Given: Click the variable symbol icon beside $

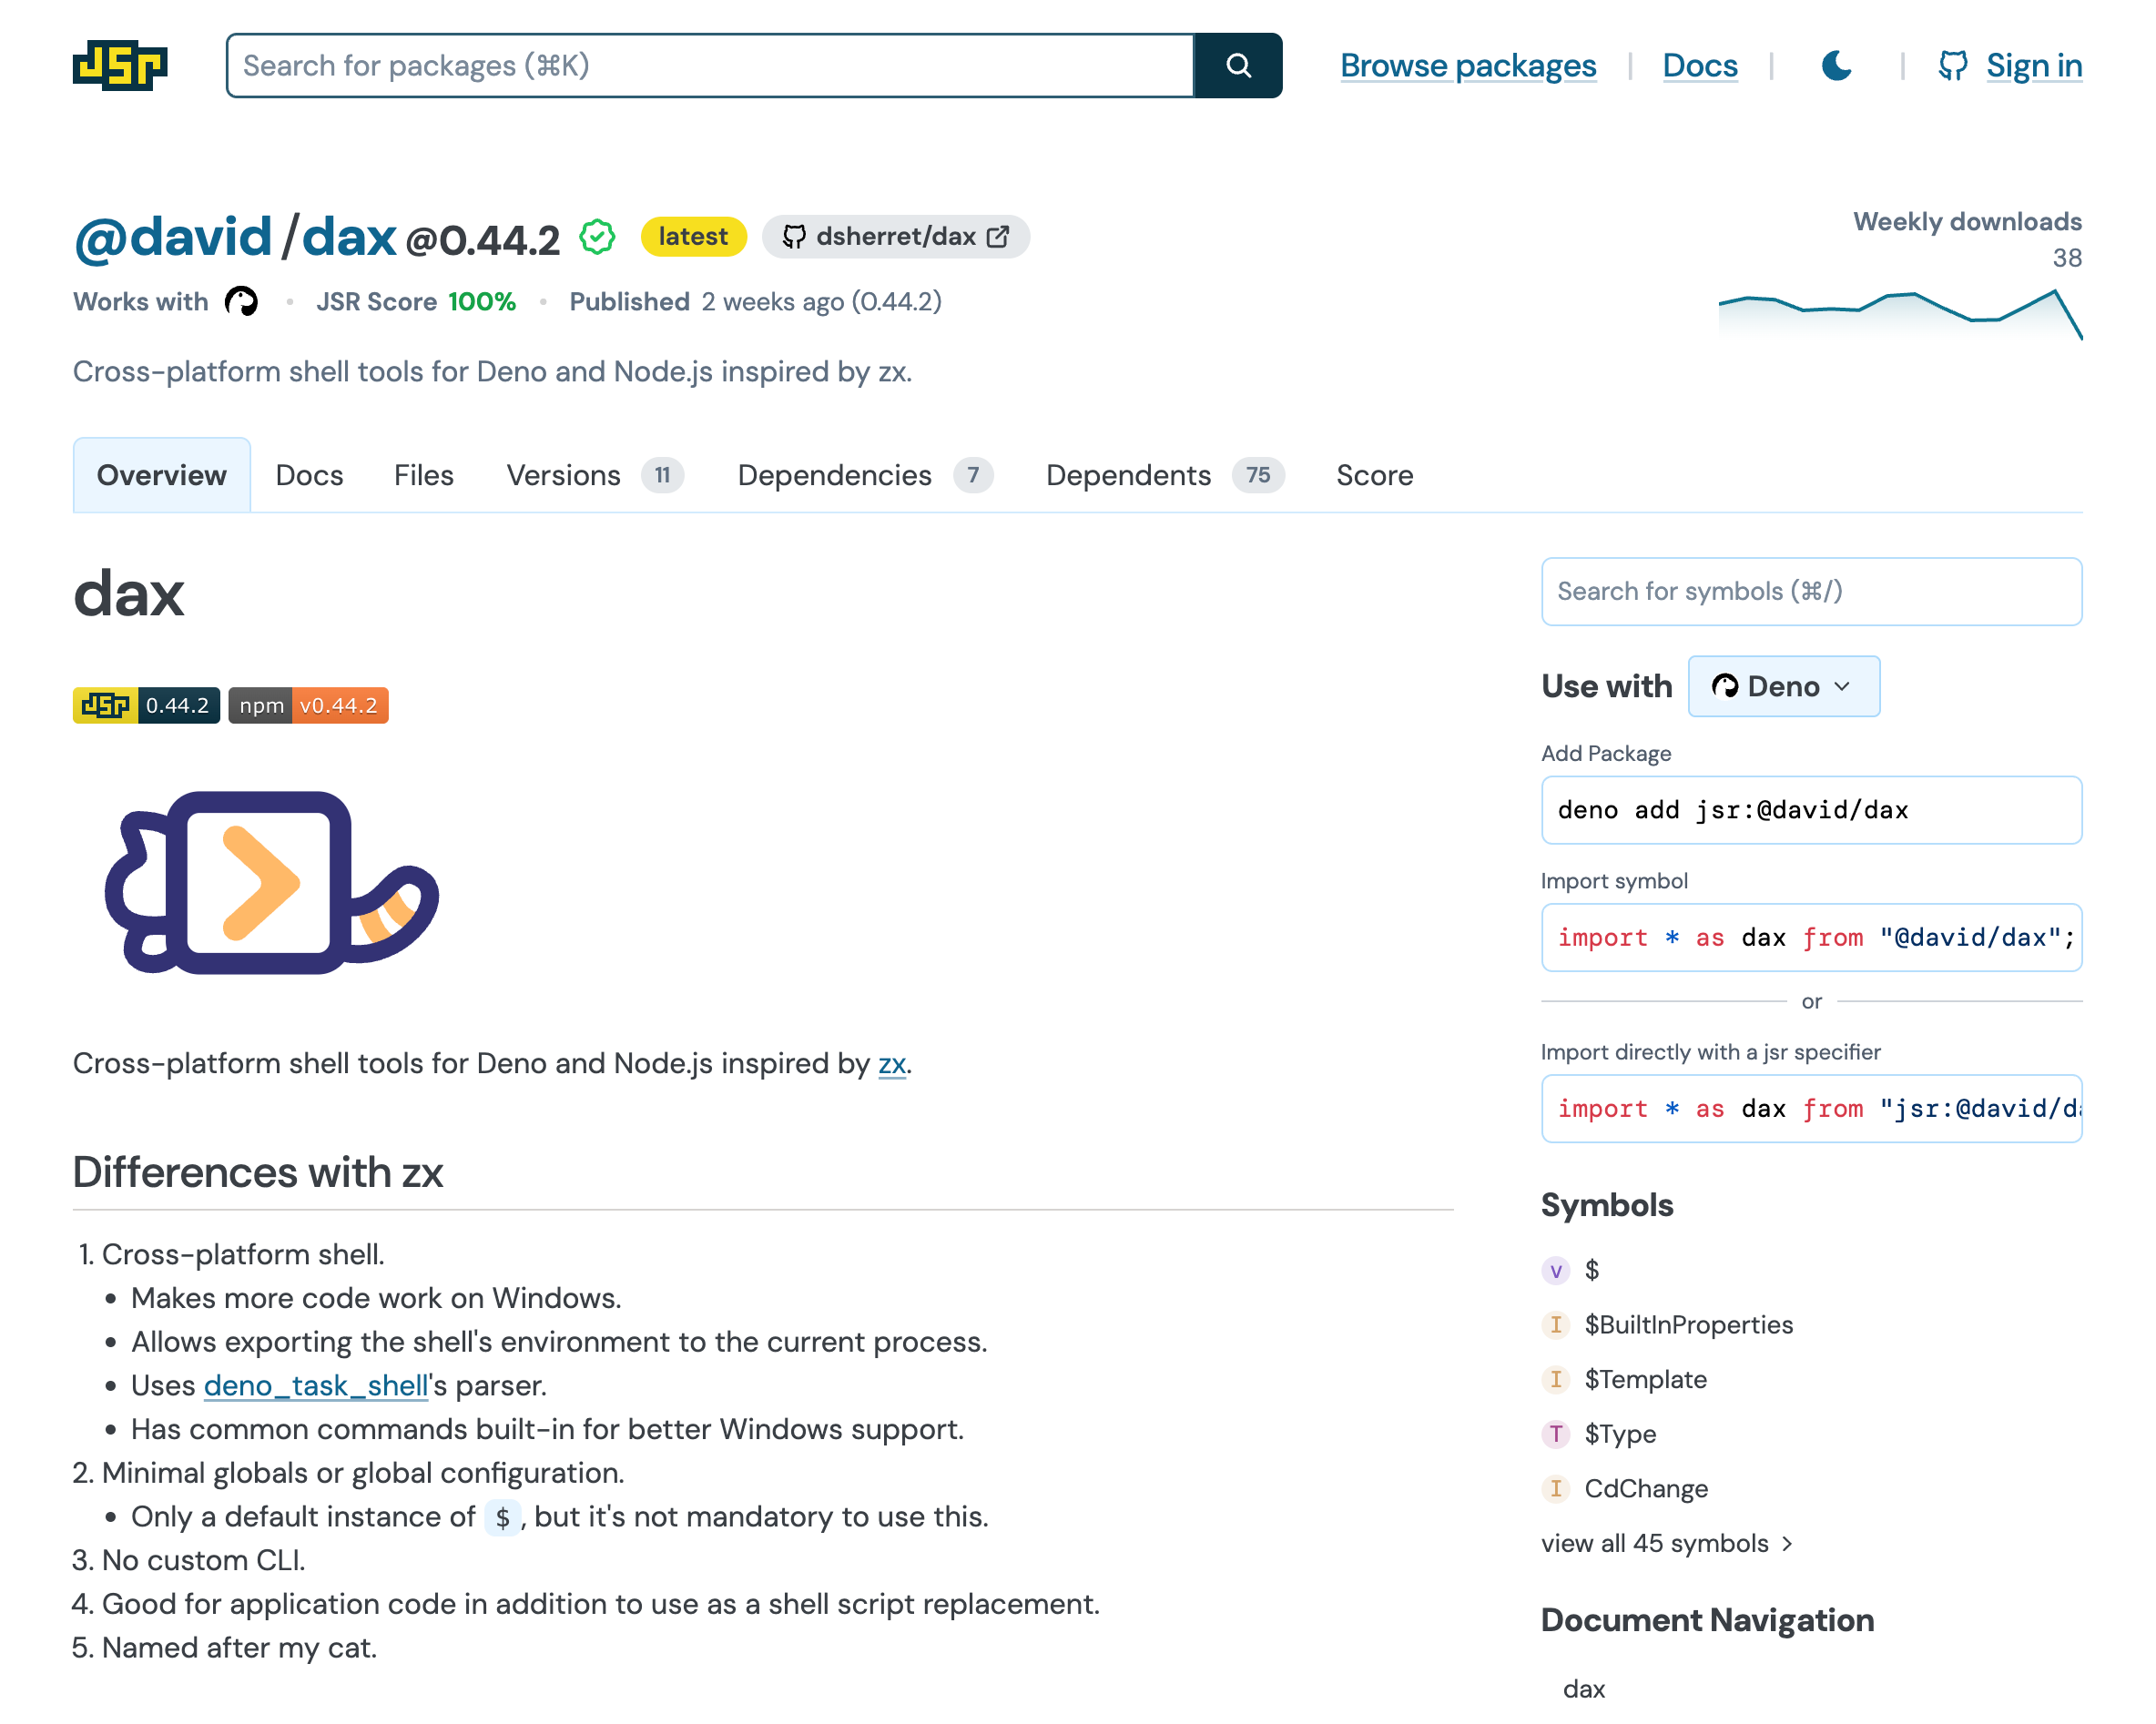Looking at the screenshot, I should 1556,1270.
